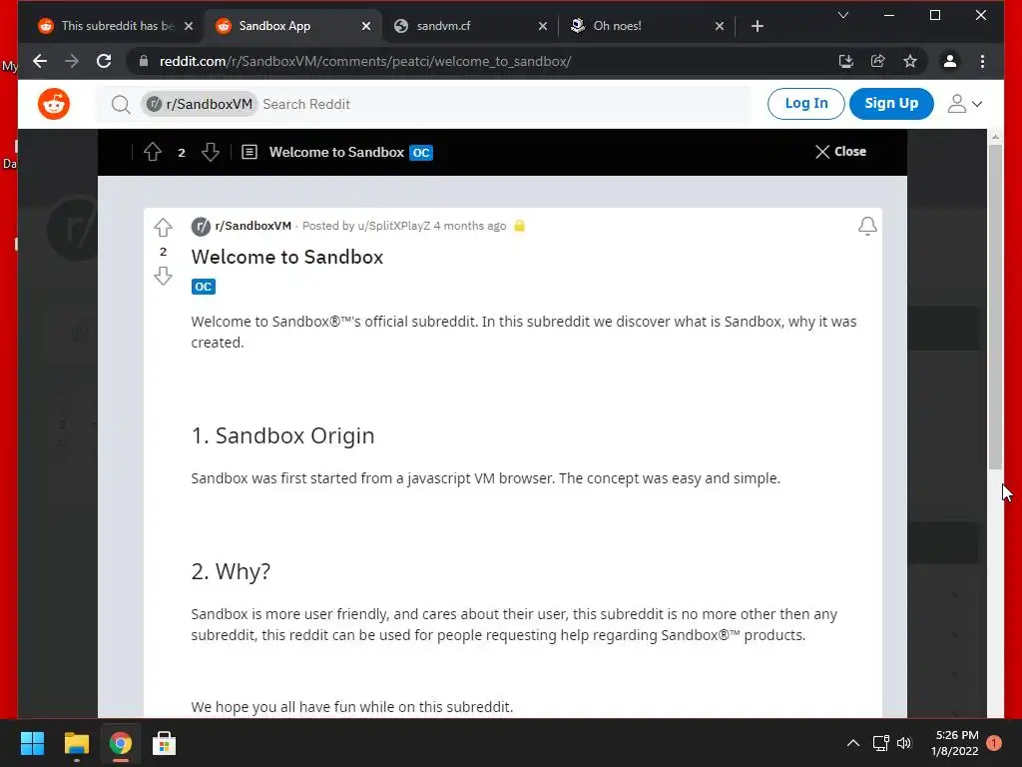Viewport: 1022px width, 767px height.
Task: Open Microsoft Store from the taskbar
Action: point(164,743)
